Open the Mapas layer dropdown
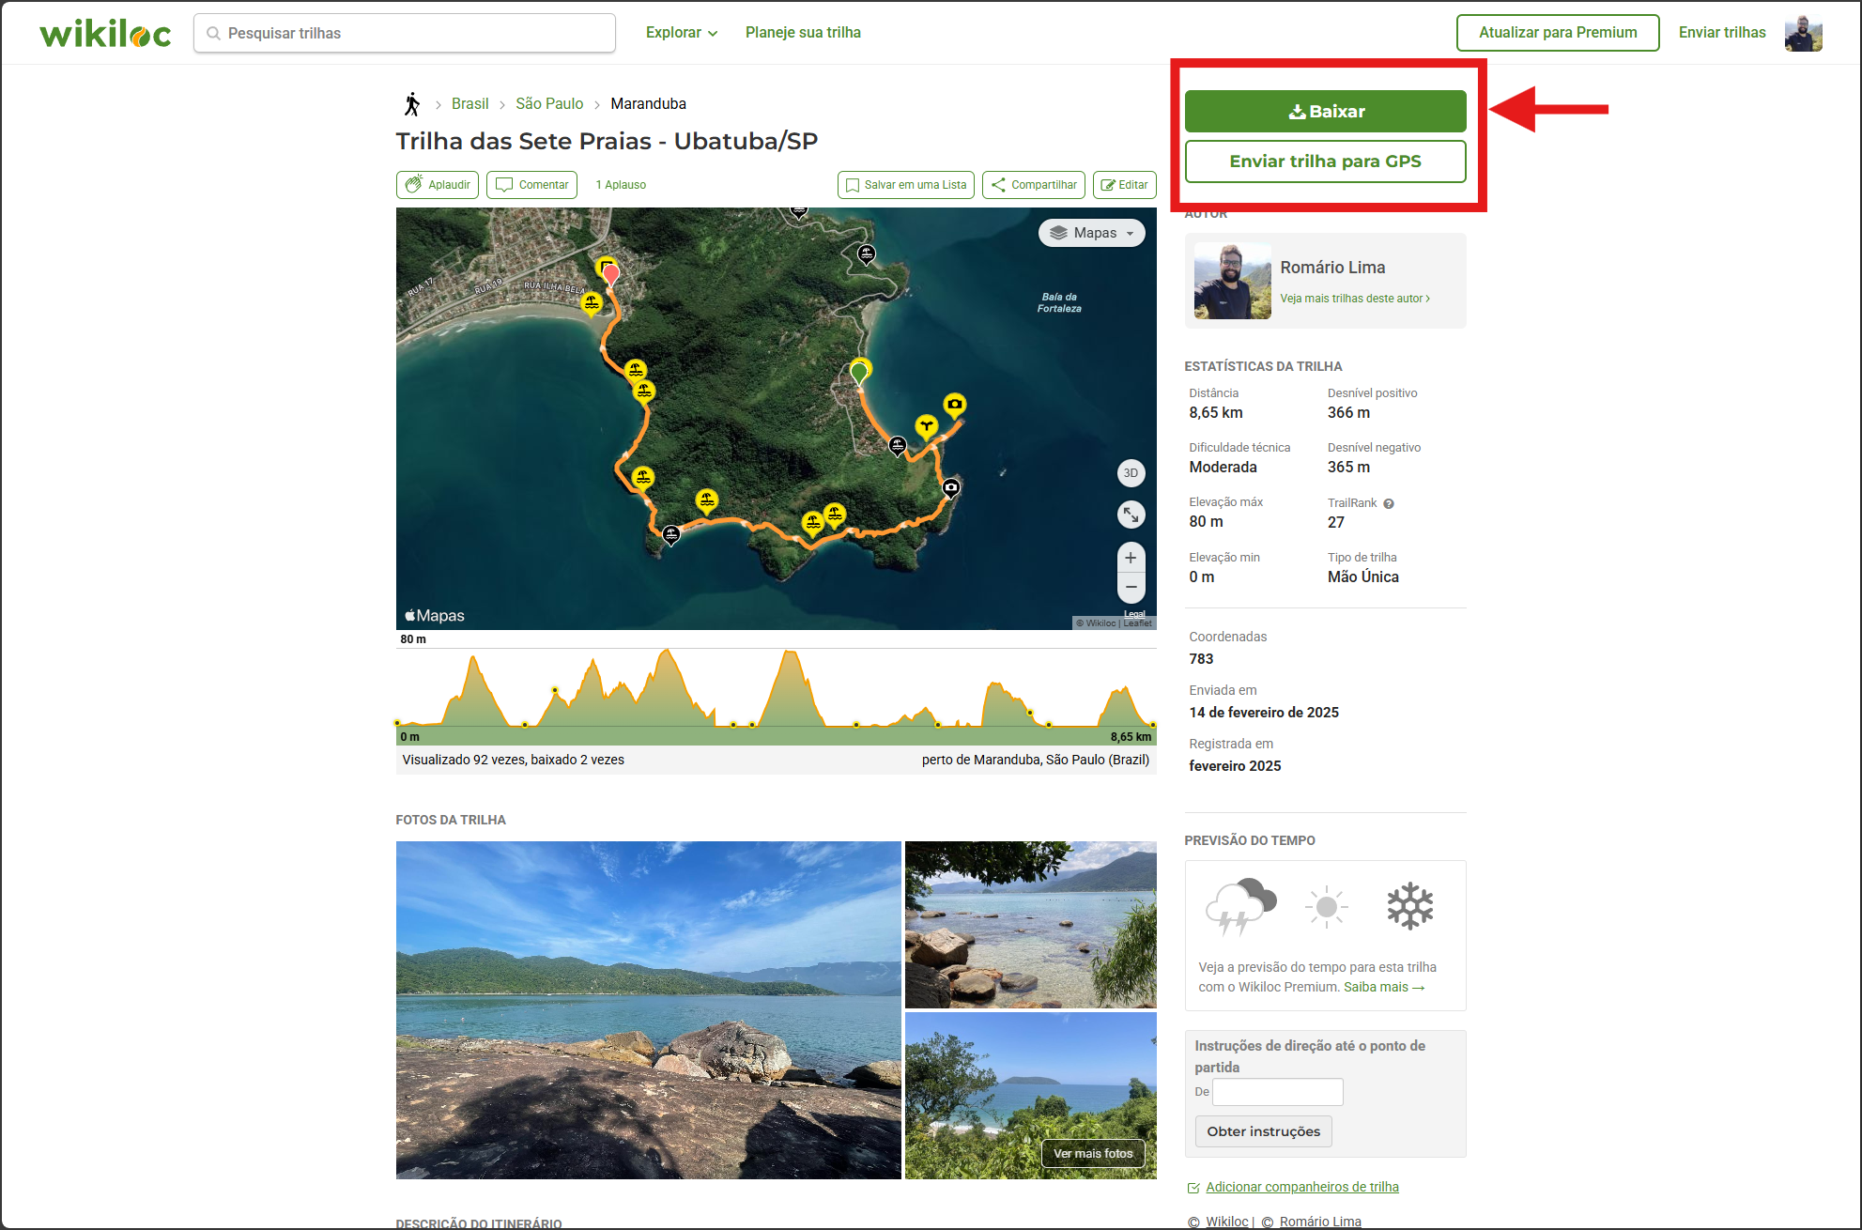This screenshot has width=1862, height=1230. tap(1091, 233)
